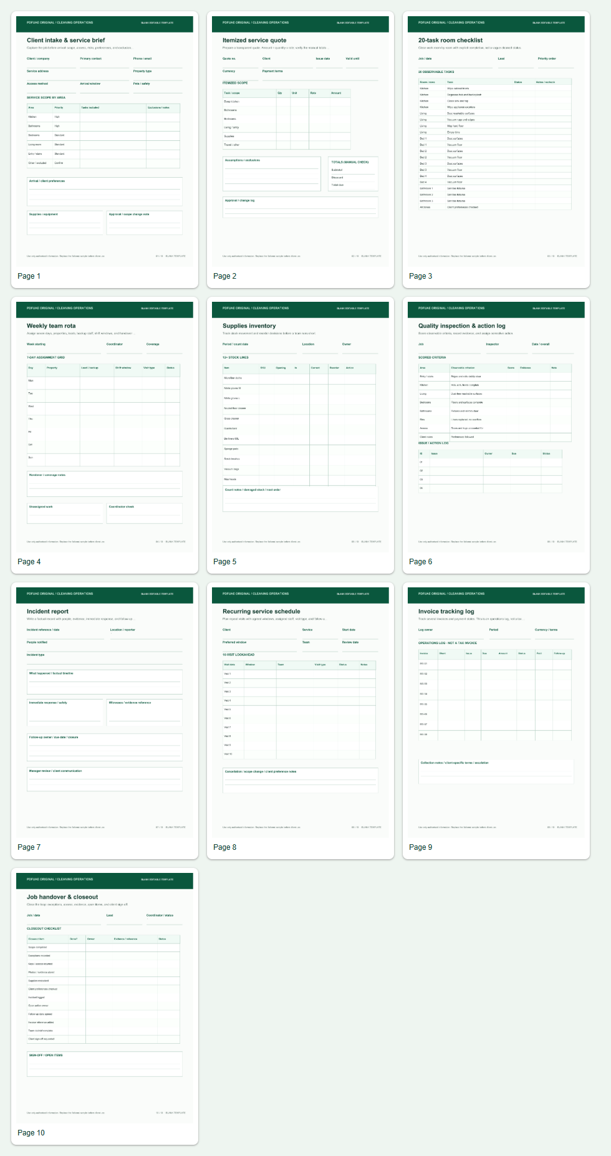Click 'ITEMIZED SCOPE' label on Page 2
The width and height of the screenshot is (611, 1156).
pos(235,83)
